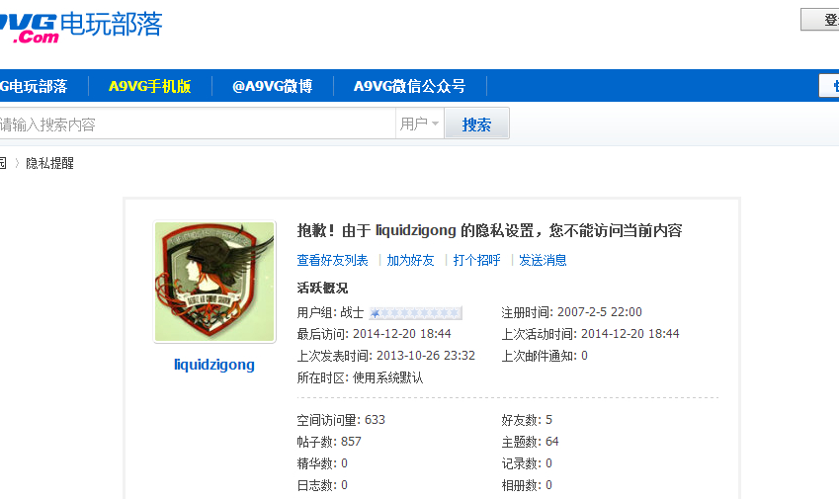Open the 查看好友列表 link
This screenshot has width=839, height=499.
332,261
